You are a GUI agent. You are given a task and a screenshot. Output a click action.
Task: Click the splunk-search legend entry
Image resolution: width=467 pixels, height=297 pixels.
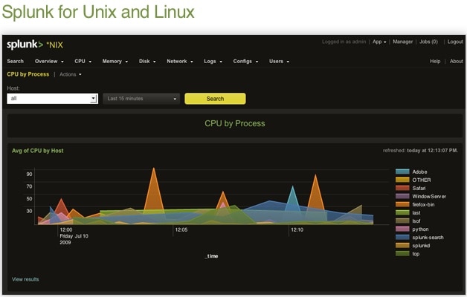[428, 237]
